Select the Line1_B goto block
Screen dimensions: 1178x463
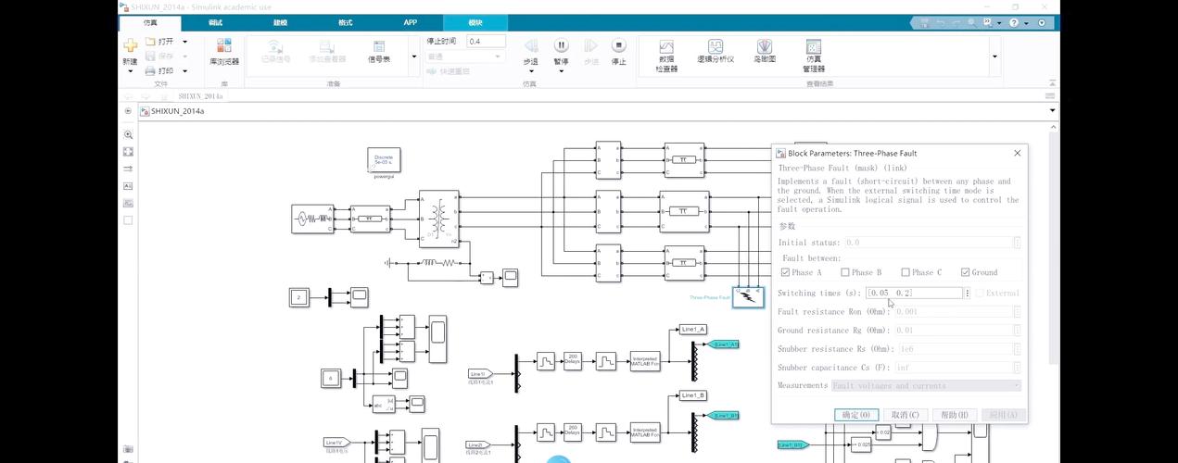coord(693,395)
